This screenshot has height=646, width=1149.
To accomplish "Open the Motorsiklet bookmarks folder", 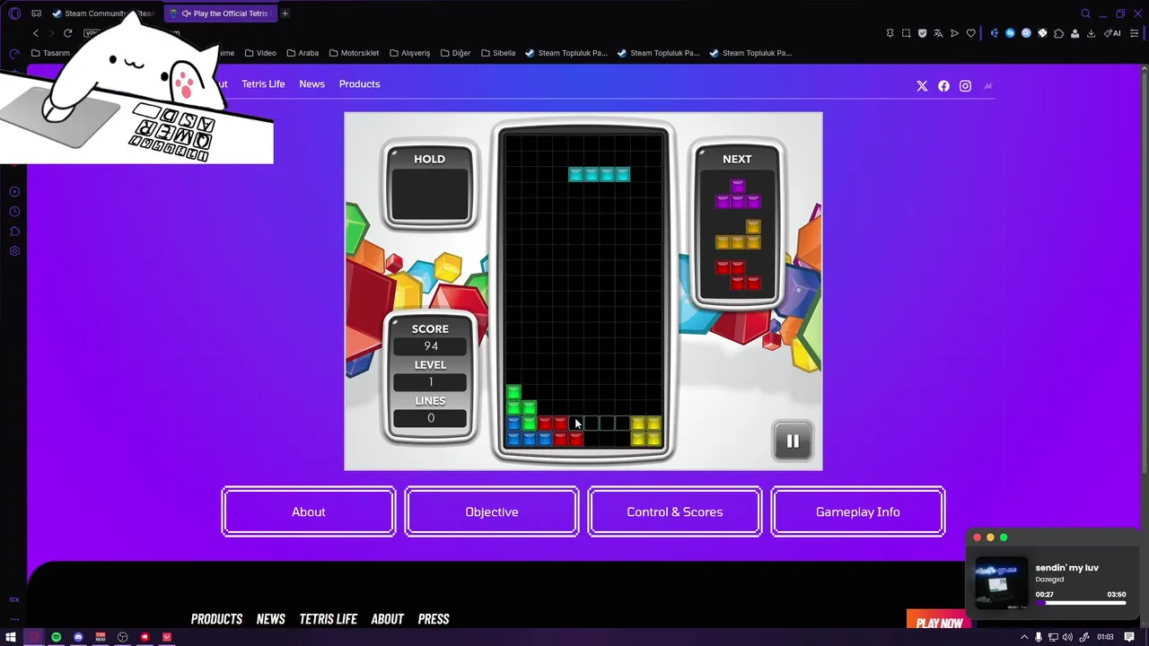I will click(x=354, y=53).
